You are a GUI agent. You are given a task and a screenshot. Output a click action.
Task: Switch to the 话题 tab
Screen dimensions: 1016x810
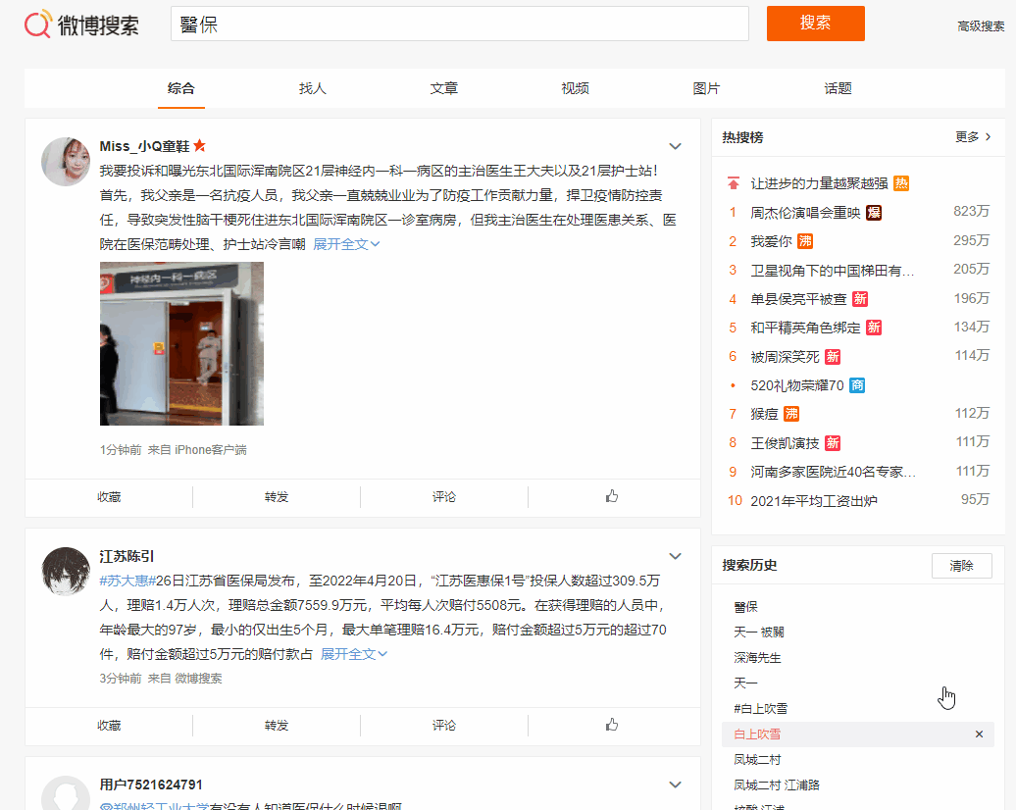coord(838,89)
